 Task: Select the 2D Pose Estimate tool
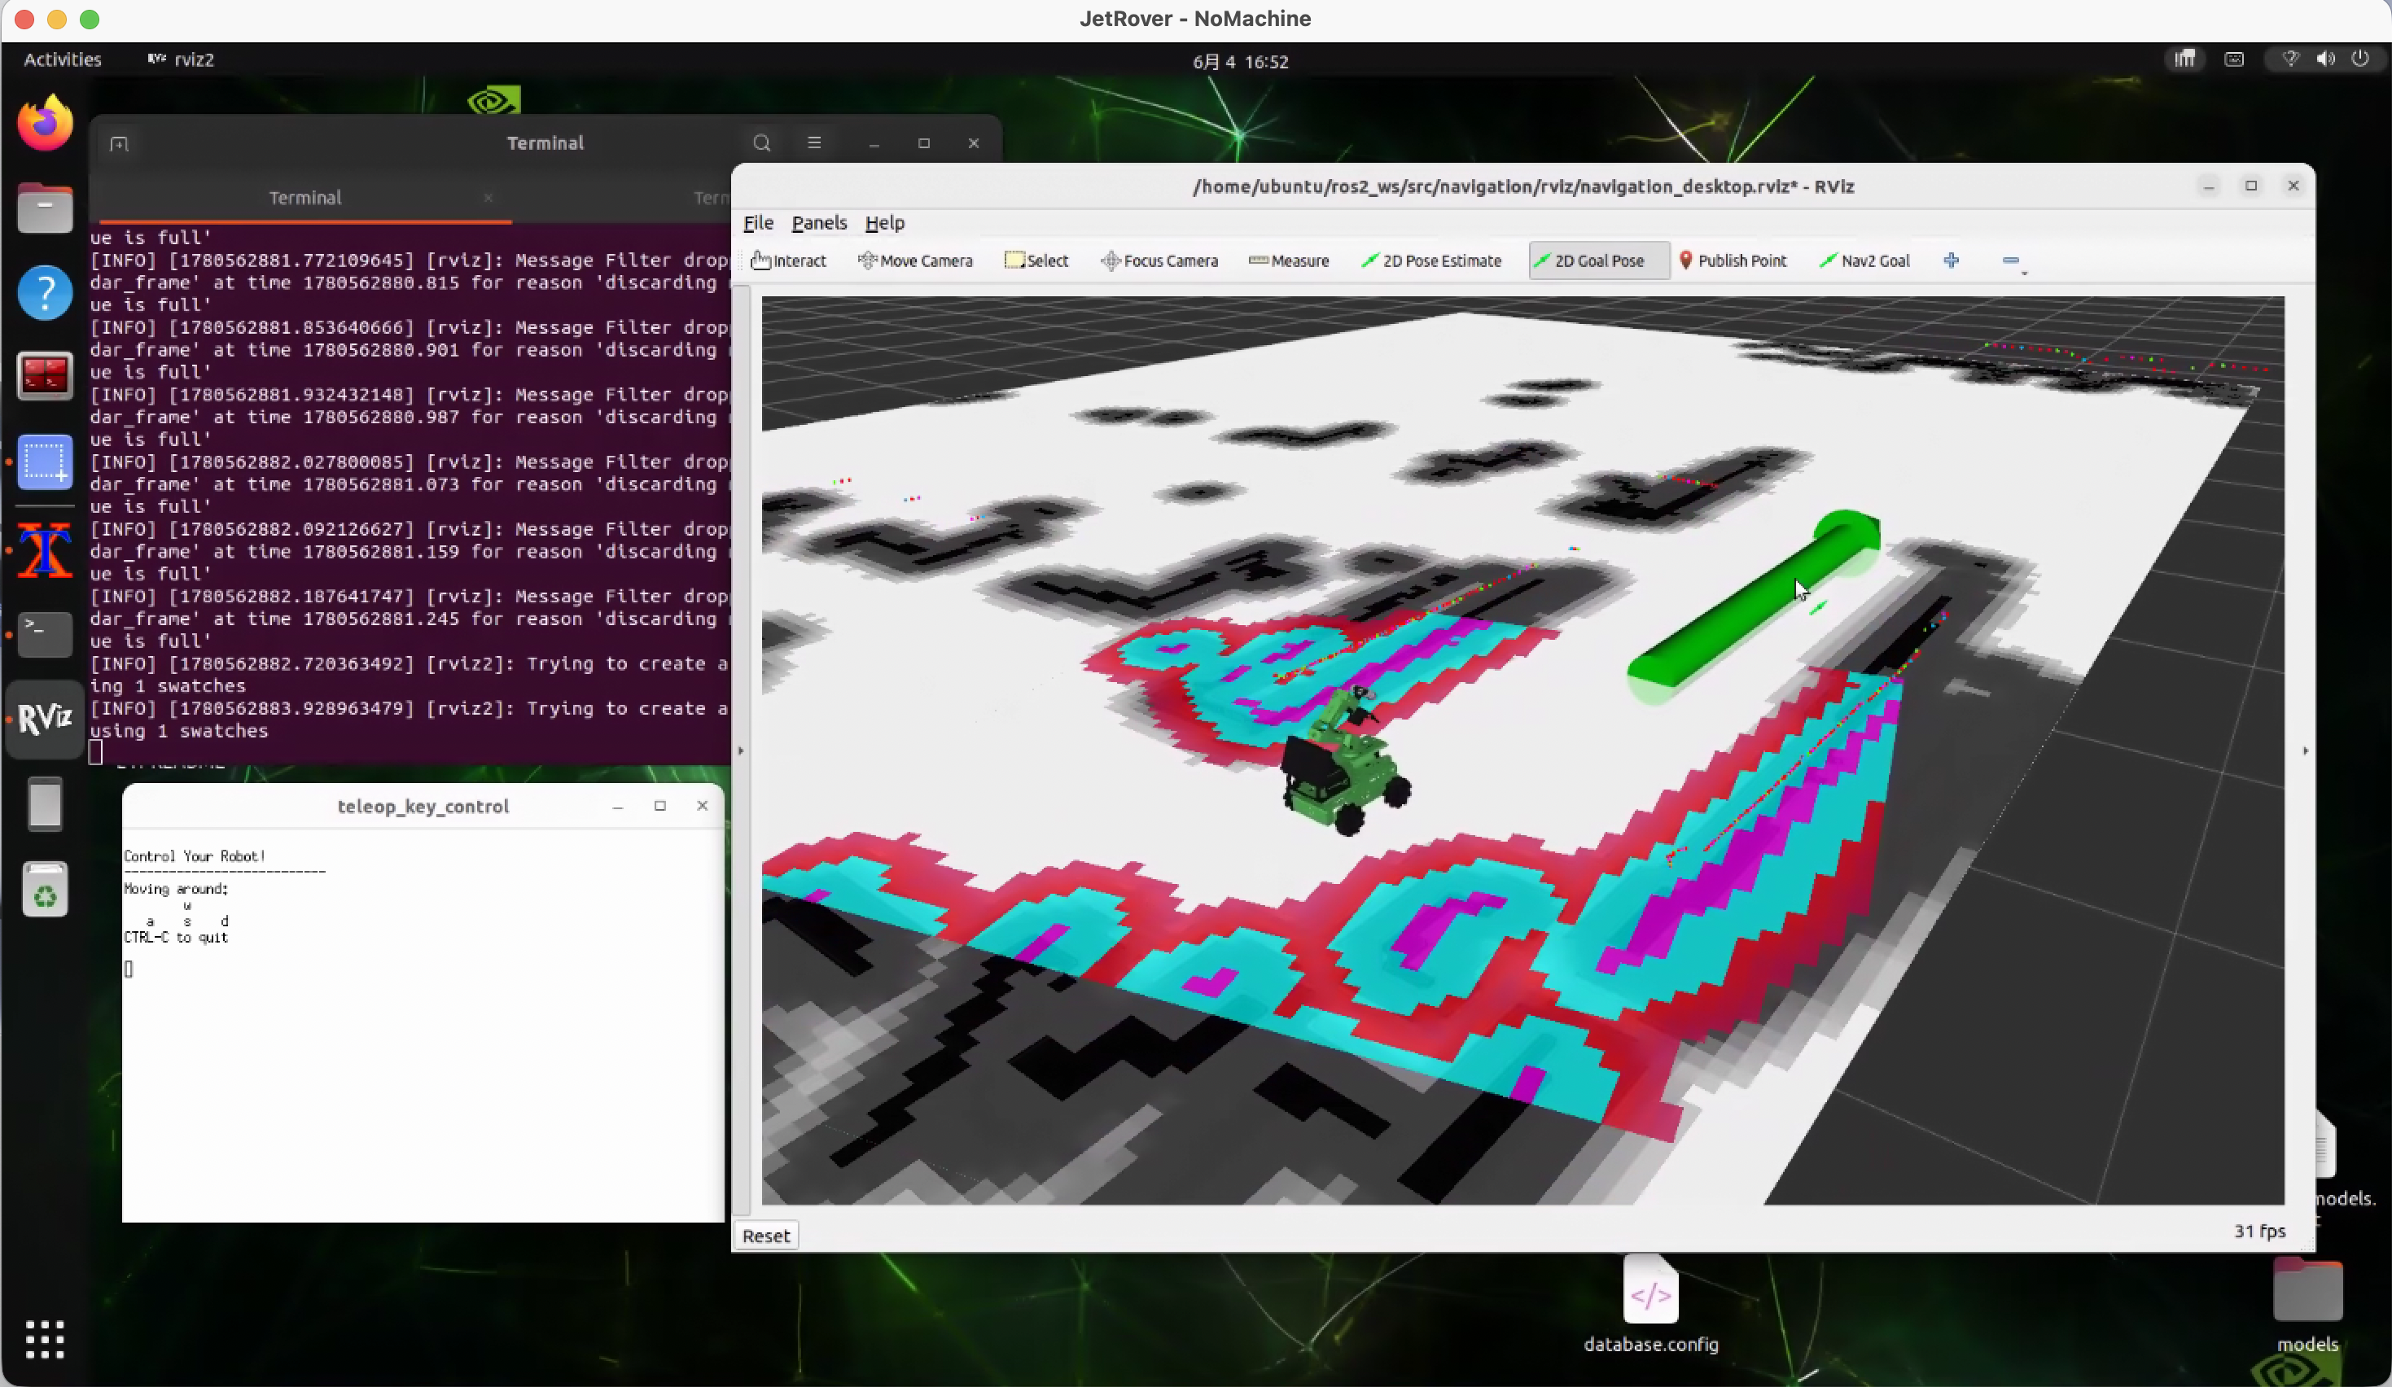tap(1431, 261)
